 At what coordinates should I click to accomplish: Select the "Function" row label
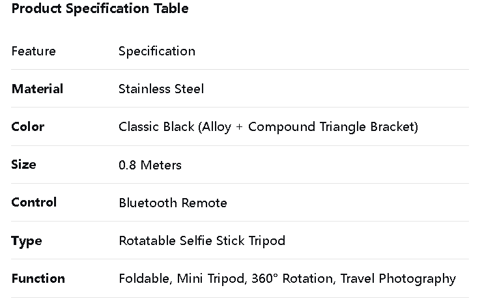[x=38, y=278]
